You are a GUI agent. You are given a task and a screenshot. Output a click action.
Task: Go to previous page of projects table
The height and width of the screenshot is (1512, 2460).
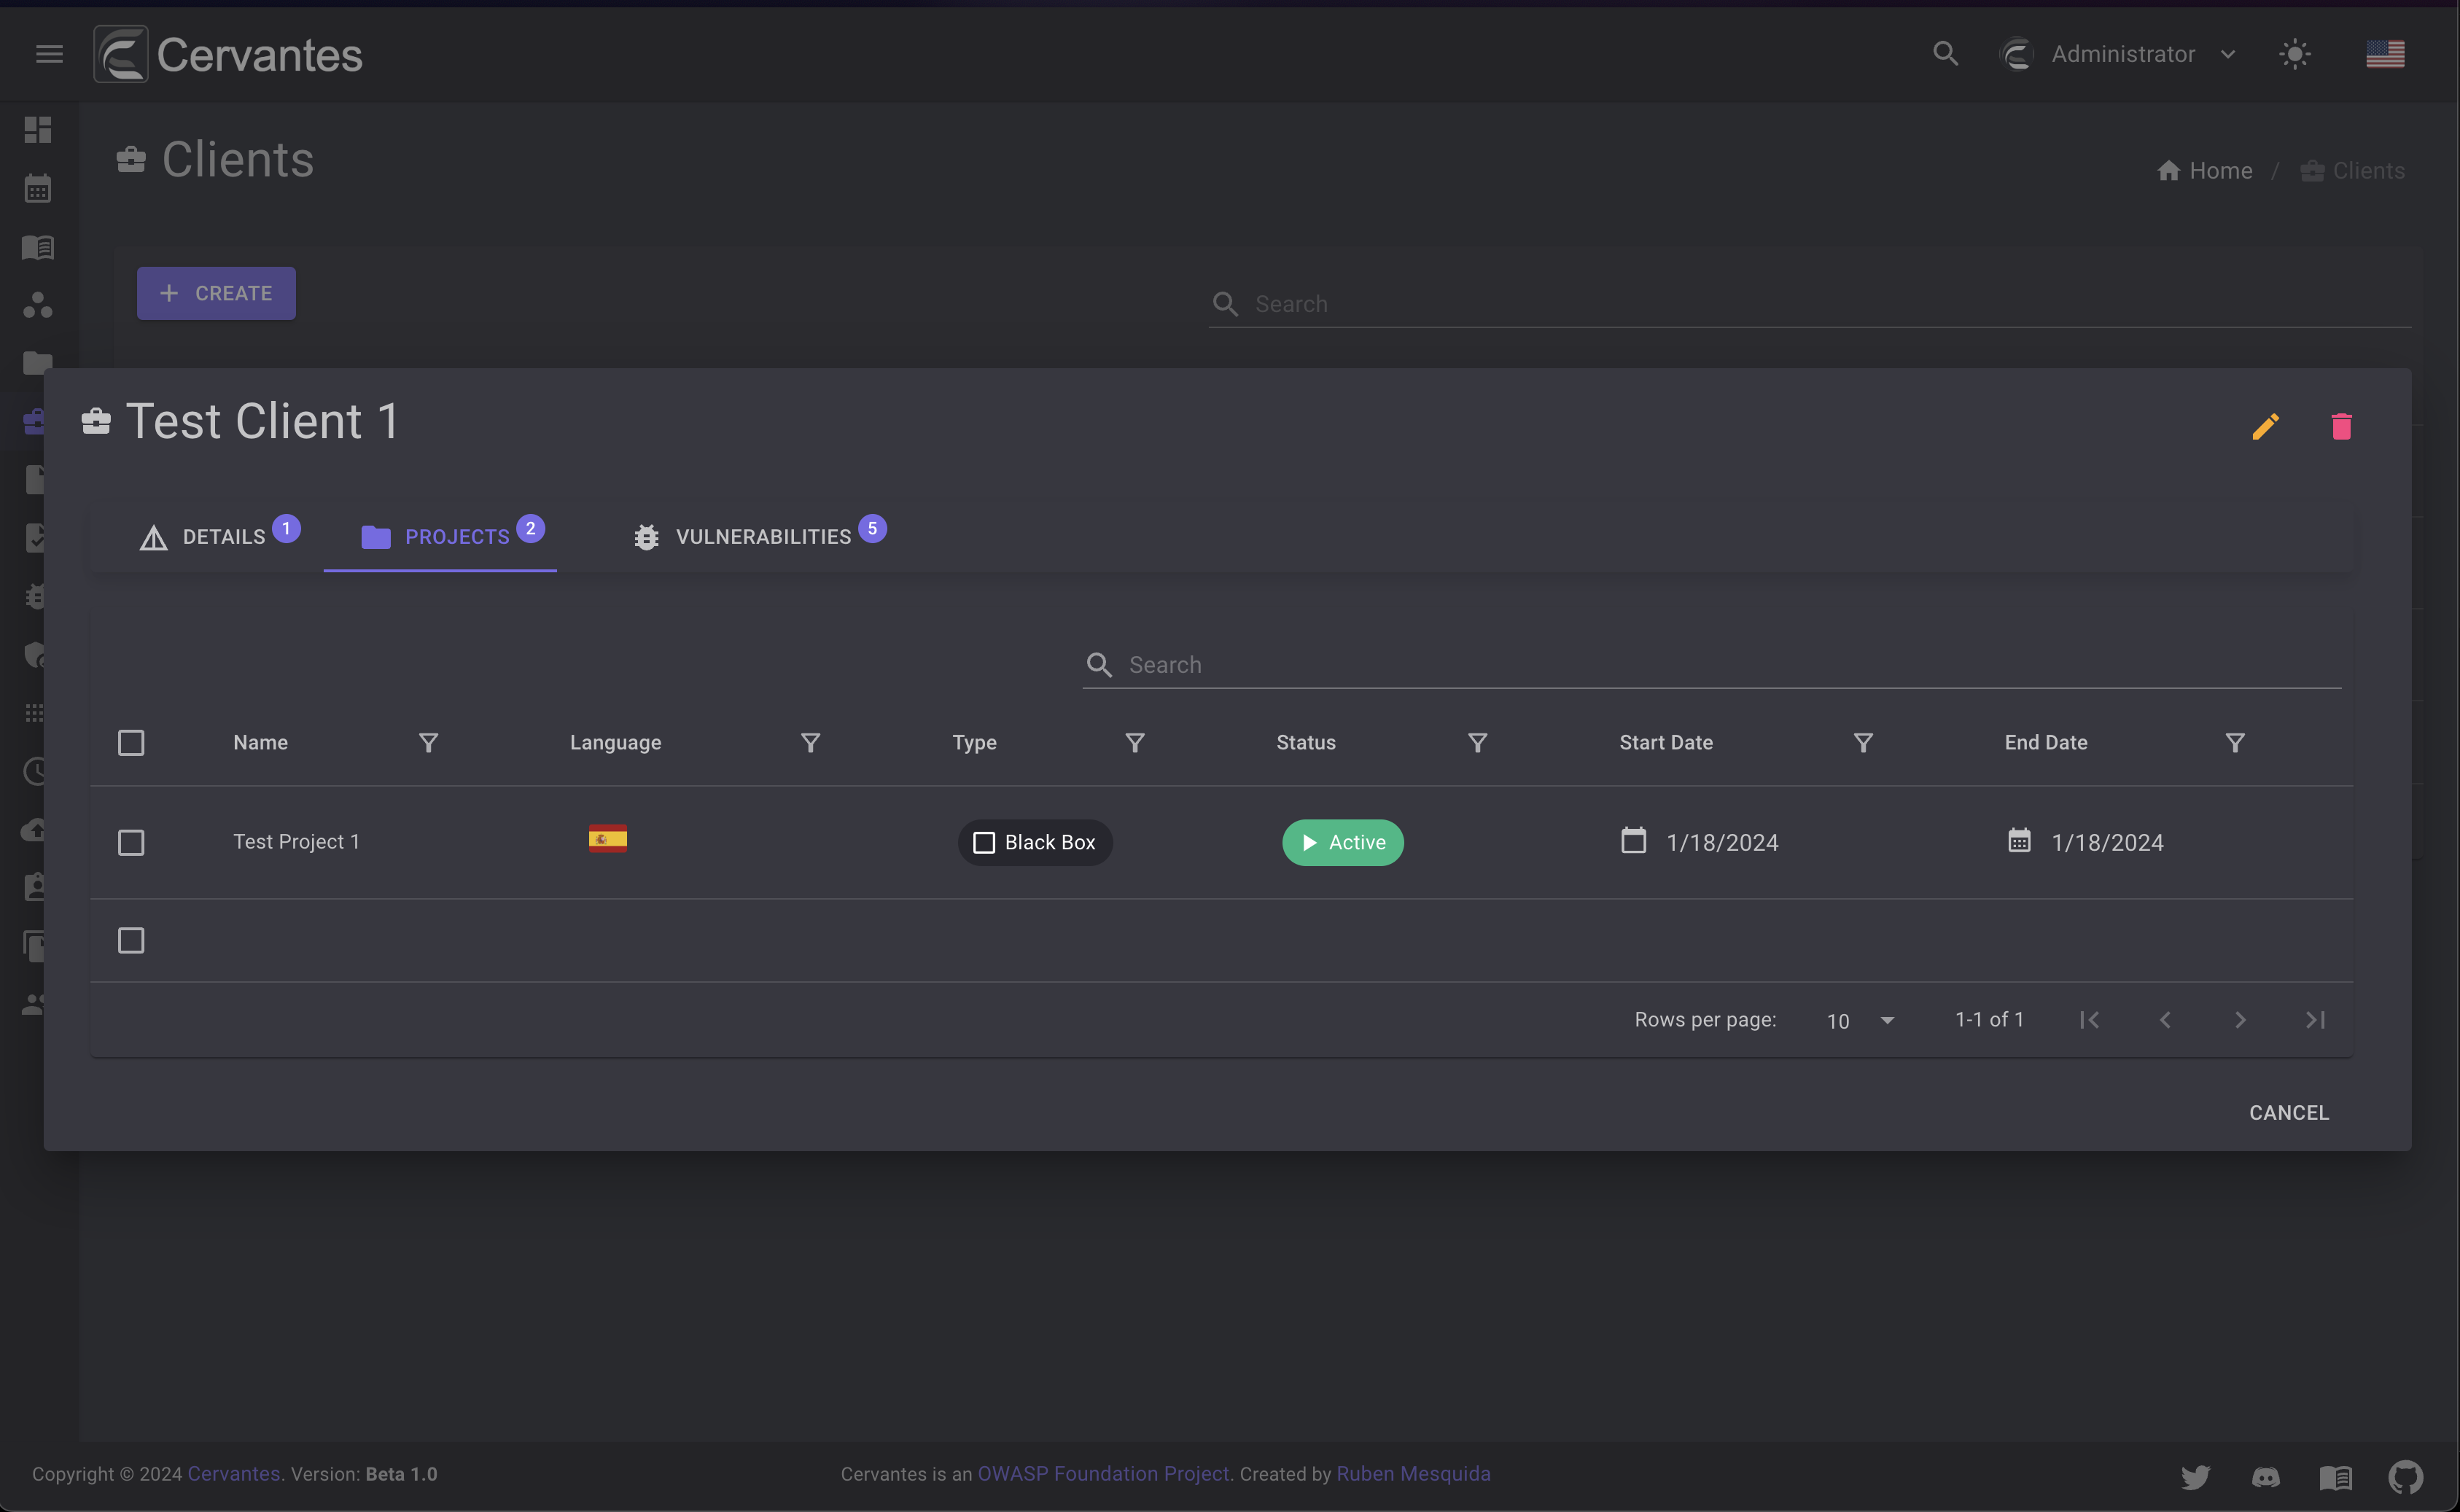(x=2165, y=1020)
